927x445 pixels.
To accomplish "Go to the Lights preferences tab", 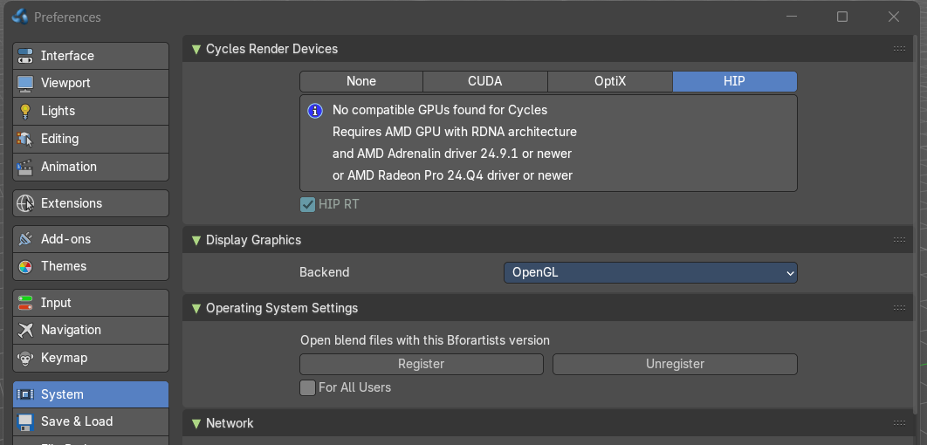I will click(91, 111).
